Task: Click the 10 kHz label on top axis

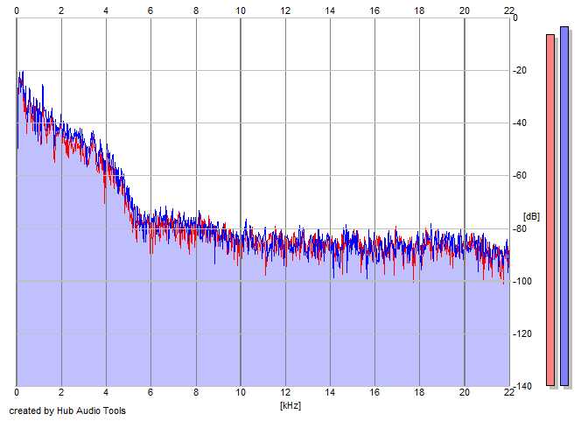Action: coord(241,11)
